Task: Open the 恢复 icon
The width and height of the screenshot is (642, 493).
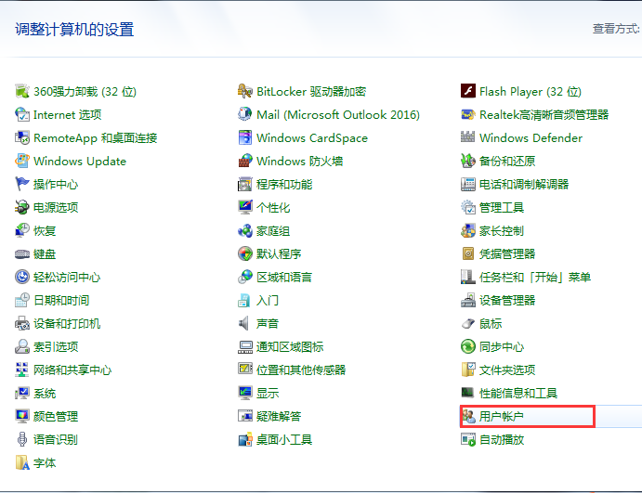Action: (22, 231)
